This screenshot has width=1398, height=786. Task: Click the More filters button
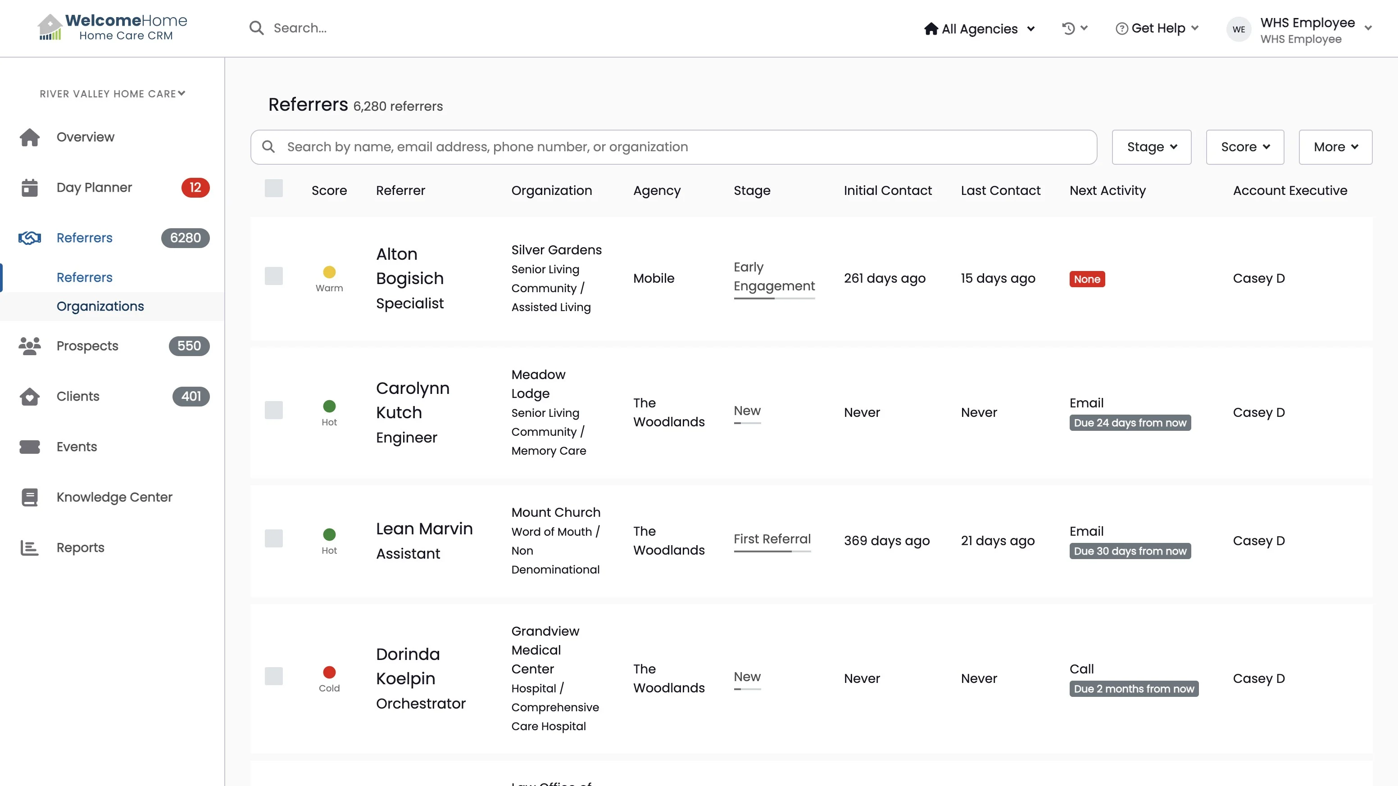(1335, 147)
